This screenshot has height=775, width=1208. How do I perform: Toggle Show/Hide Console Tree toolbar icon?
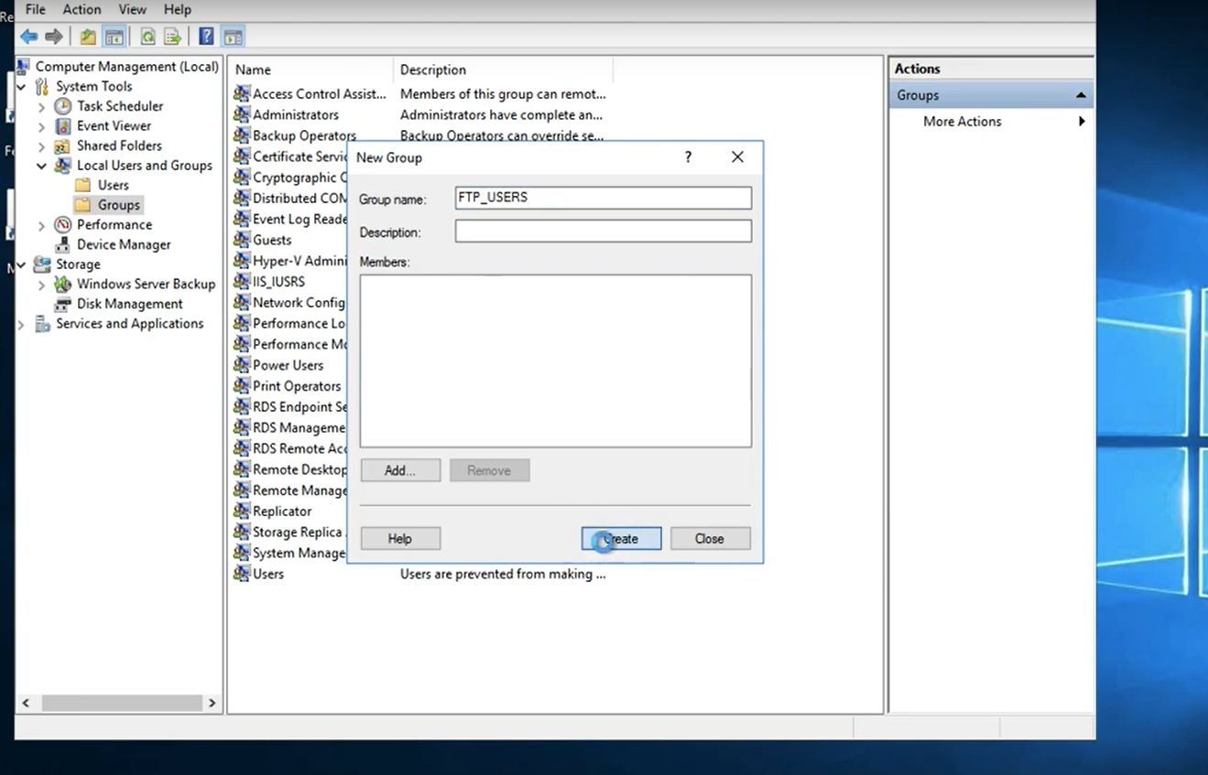114,37
